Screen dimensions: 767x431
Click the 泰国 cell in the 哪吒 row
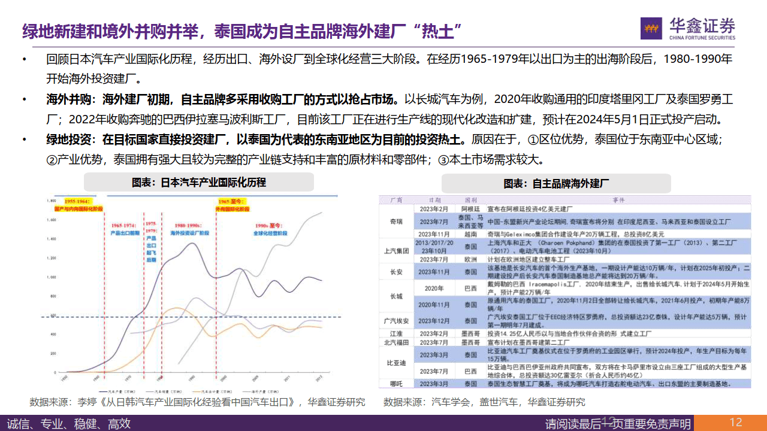[x=471, y=383]
